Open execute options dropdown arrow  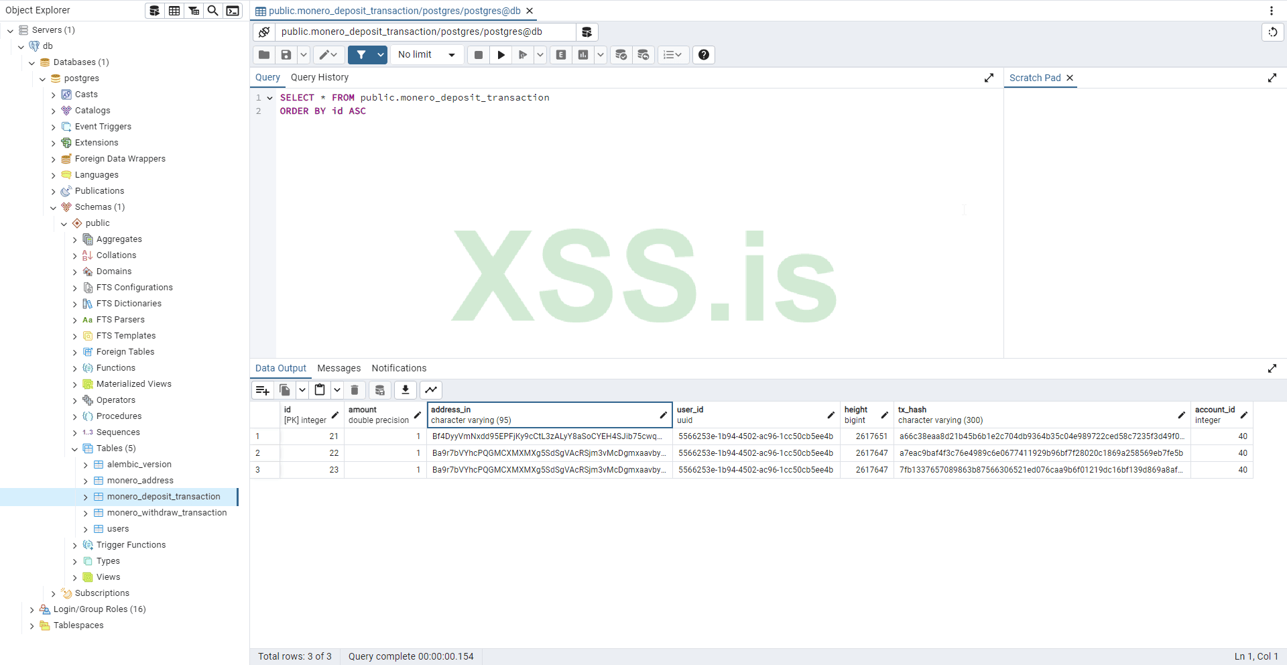540,55
